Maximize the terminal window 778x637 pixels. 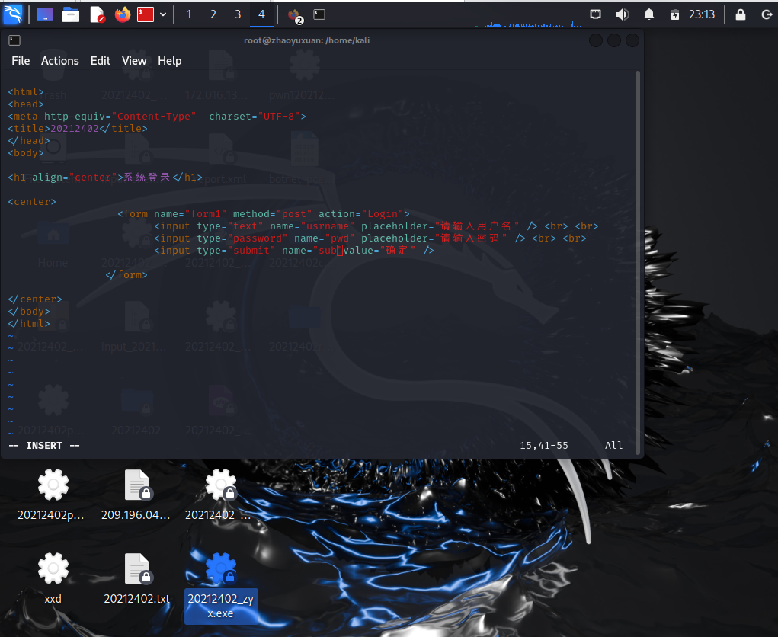click(x=613, y=40)
